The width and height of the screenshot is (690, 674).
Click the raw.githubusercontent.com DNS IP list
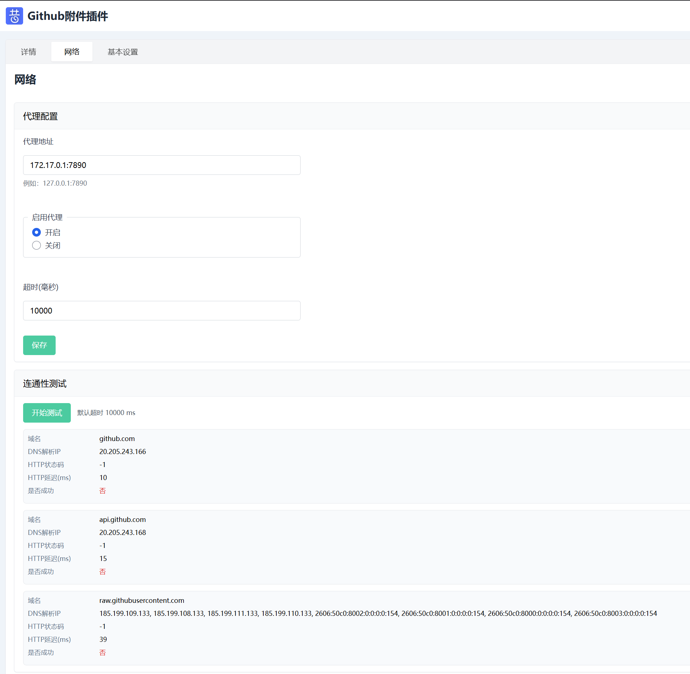378,614
